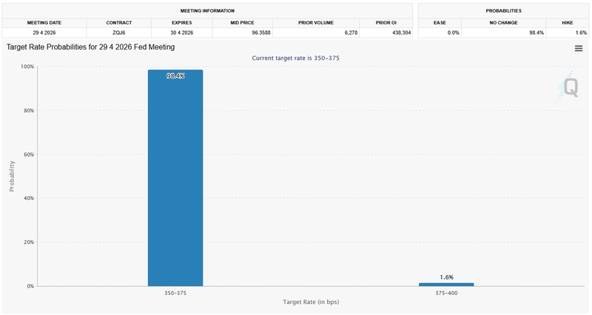Click the small 375-400 probability bar
The width and height of the screenshot is (592, 315).
pyautogui.click(x=446, y=284)
